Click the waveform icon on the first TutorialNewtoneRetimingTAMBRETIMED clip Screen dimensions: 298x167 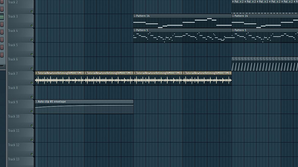tap(36, 73)
